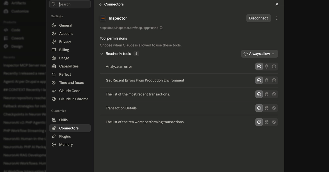
Task: Click the search magnifier icon
Action: click(x=54, y=4)
